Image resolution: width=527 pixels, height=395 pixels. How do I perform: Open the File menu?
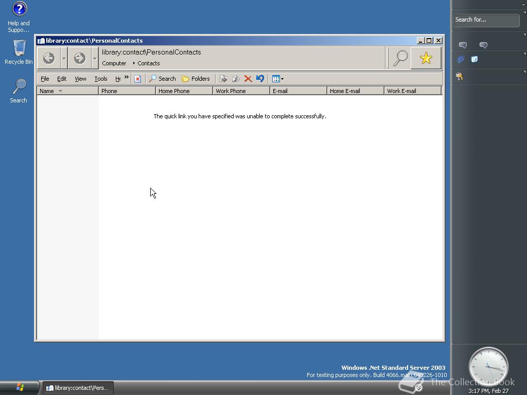point(45,79)
